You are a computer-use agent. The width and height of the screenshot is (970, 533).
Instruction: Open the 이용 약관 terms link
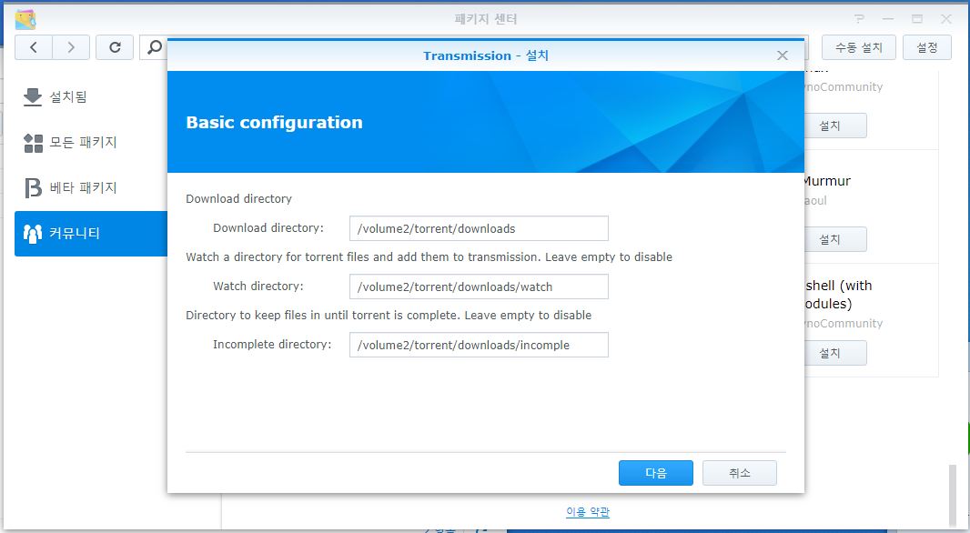(588, 511)
